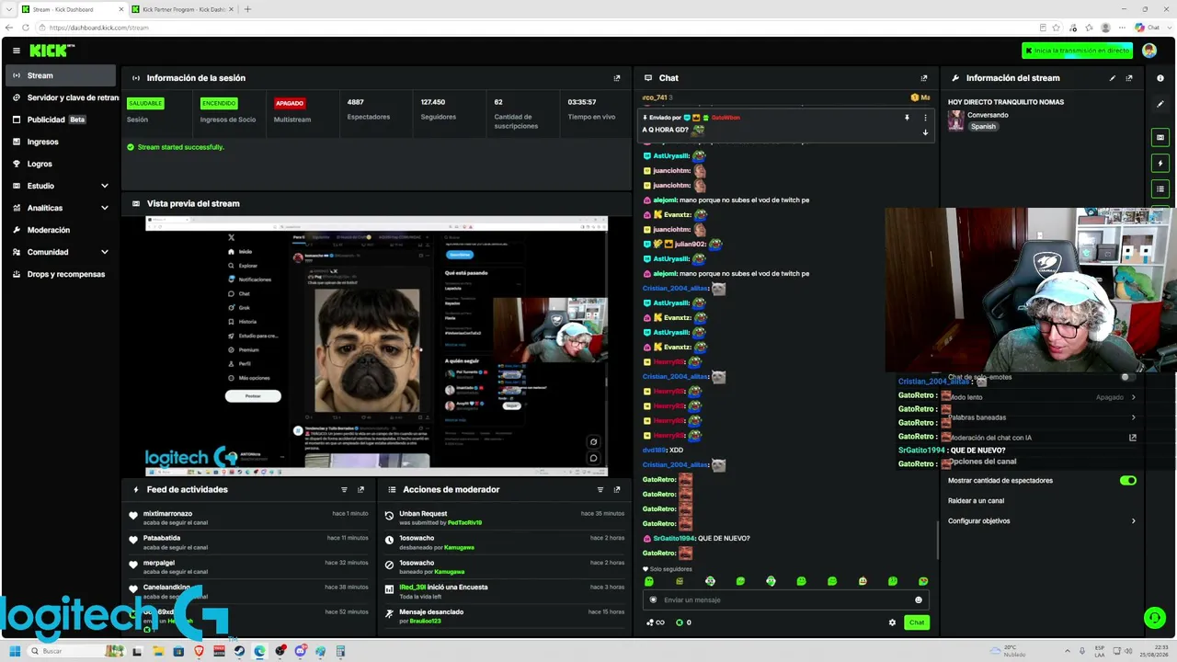
Task: Open Drops y recompensas page
Action: point(63,274)
